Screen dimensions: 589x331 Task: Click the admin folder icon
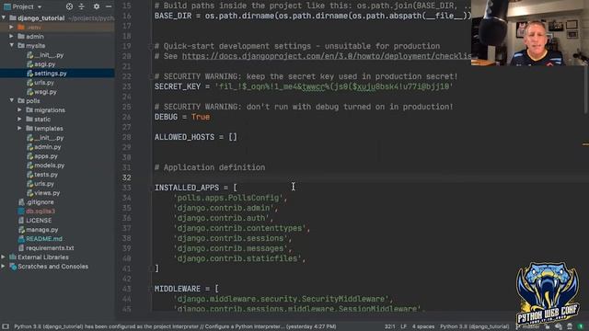pos(21,37)
